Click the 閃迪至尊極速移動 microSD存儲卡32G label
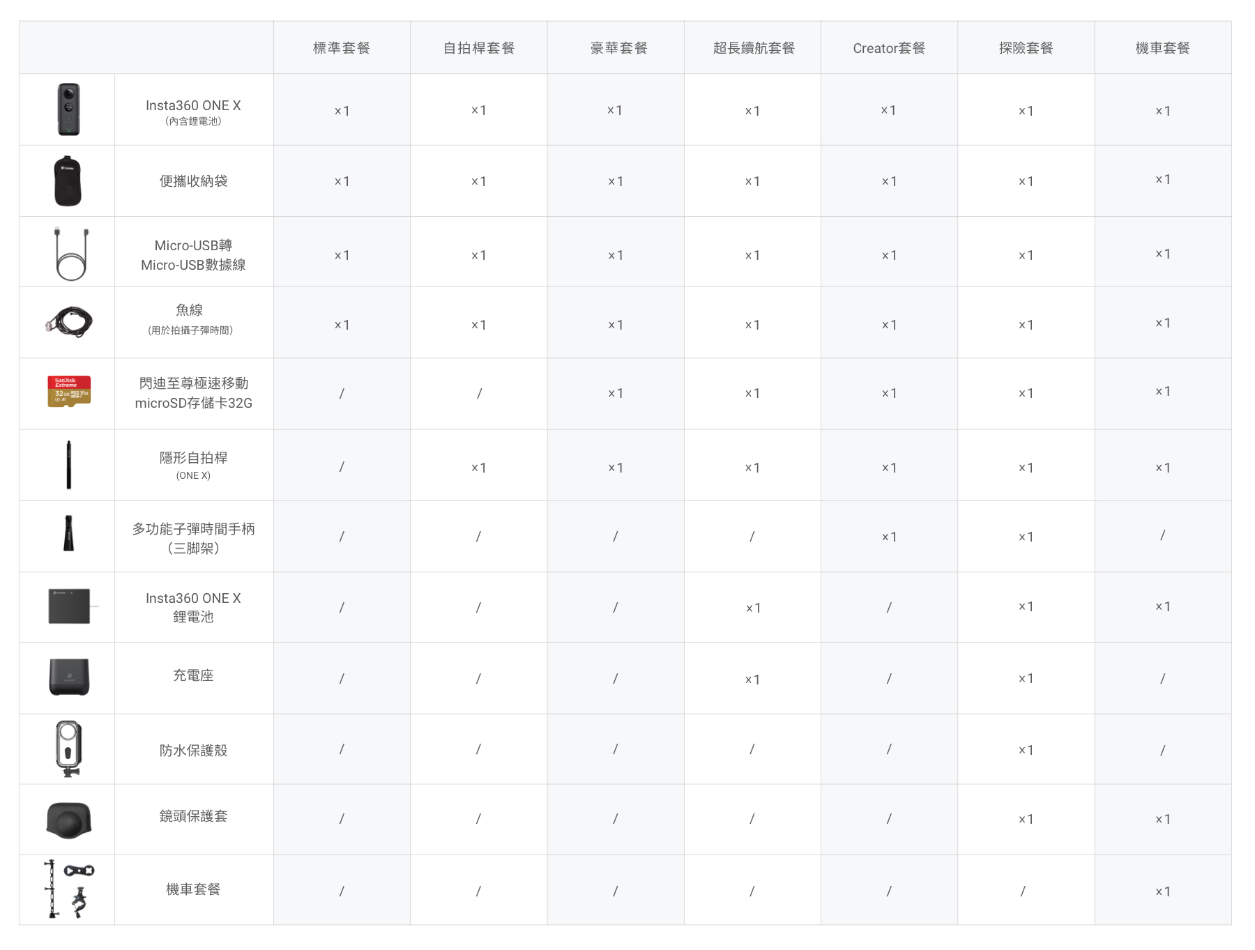 pos(193,393)
